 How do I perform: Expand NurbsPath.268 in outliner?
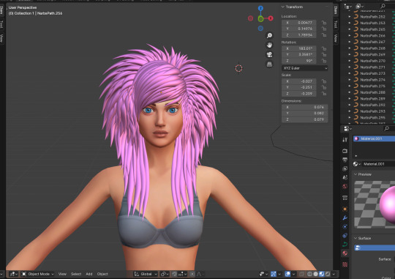[350, 48]
